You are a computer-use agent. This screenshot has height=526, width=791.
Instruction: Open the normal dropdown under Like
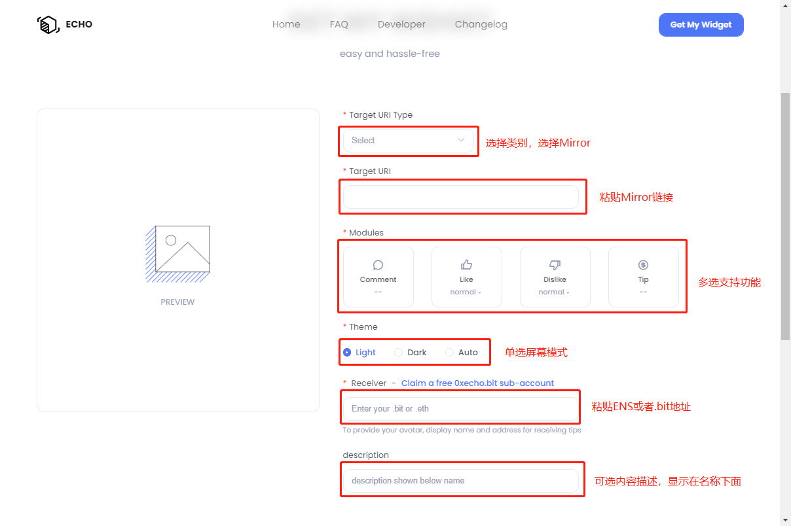[x=466, y=292]
